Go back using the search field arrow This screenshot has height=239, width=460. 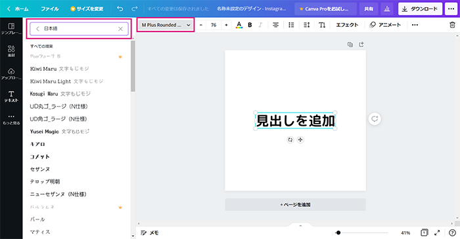(x=37, y=29)
